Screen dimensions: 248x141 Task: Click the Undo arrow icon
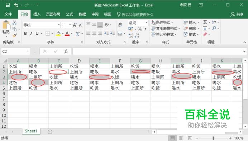point(16,5)
